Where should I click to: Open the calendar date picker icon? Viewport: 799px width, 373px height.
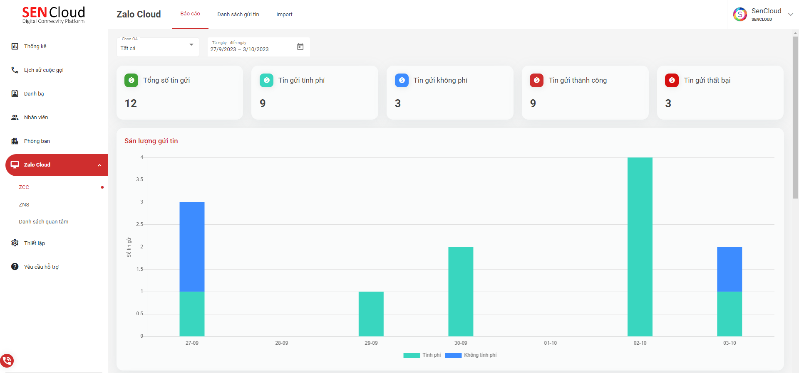300,47
